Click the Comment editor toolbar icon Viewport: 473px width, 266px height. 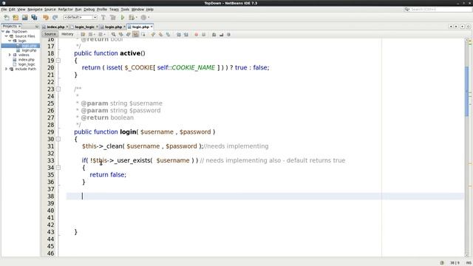[x=214, y=35]
